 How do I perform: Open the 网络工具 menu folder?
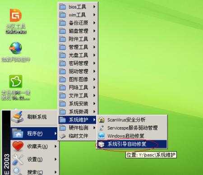click(x=78, y=87)
